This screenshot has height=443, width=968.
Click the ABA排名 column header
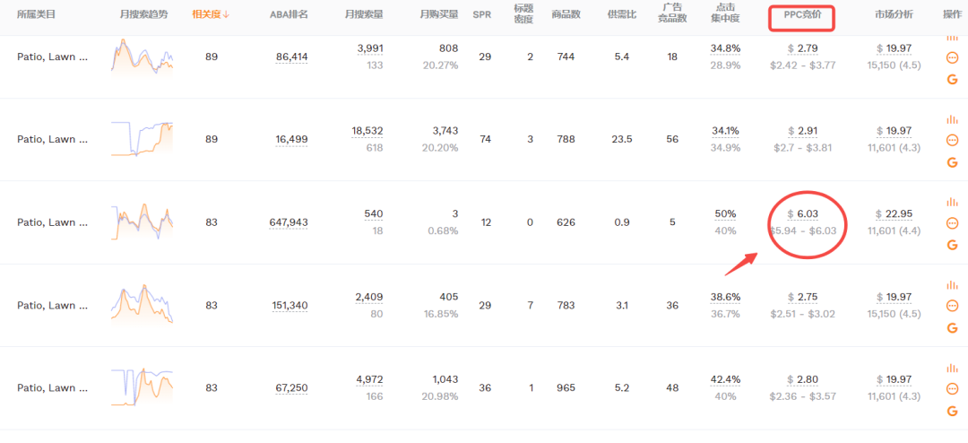tap(289, 14)
